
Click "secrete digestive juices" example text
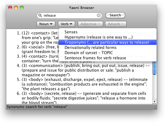76,98
